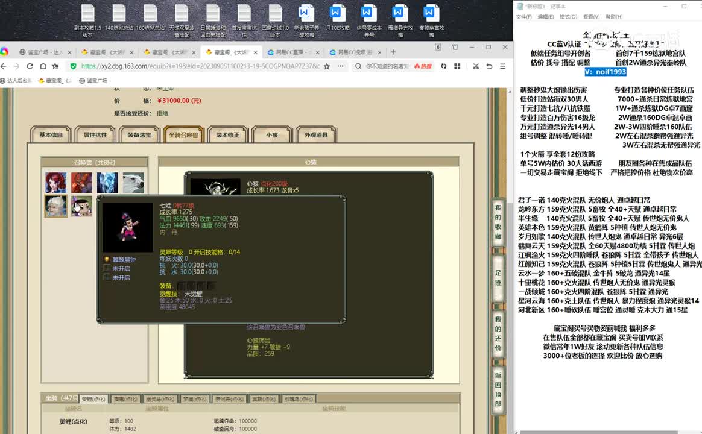Click the 我的收藏 side button
The height and width of the screenshot is (434, 702).
pyautogui.click(x=498, y=222)
